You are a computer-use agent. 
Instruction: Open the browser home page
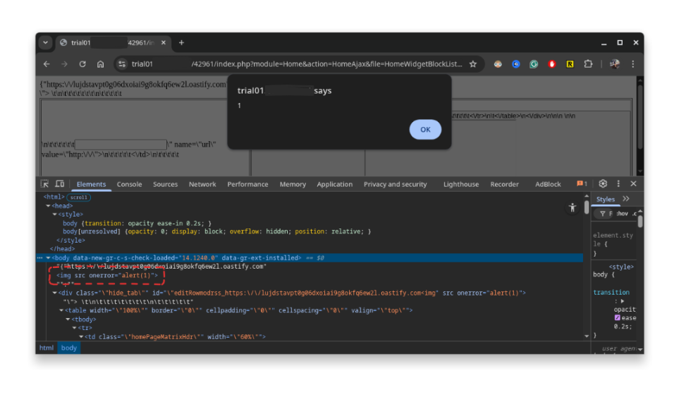pyautogui.click(x=100, y=64)
